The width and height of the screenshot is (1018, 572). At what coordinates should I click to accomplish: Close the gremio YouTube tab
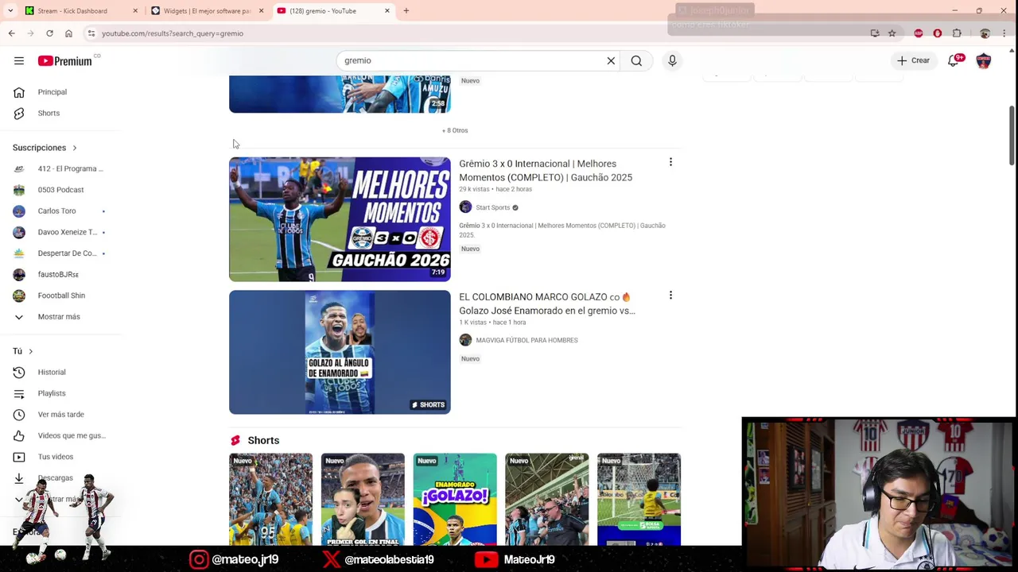tap(387, 11)
